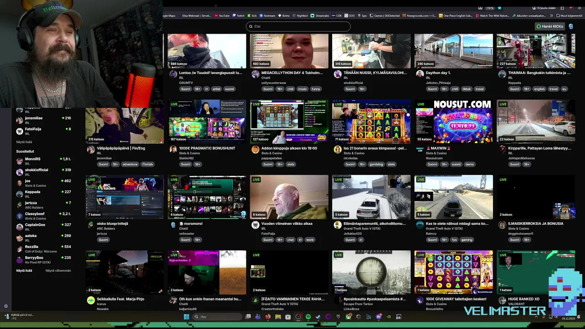Open Epic Games launcher taskbar icon

338,317
